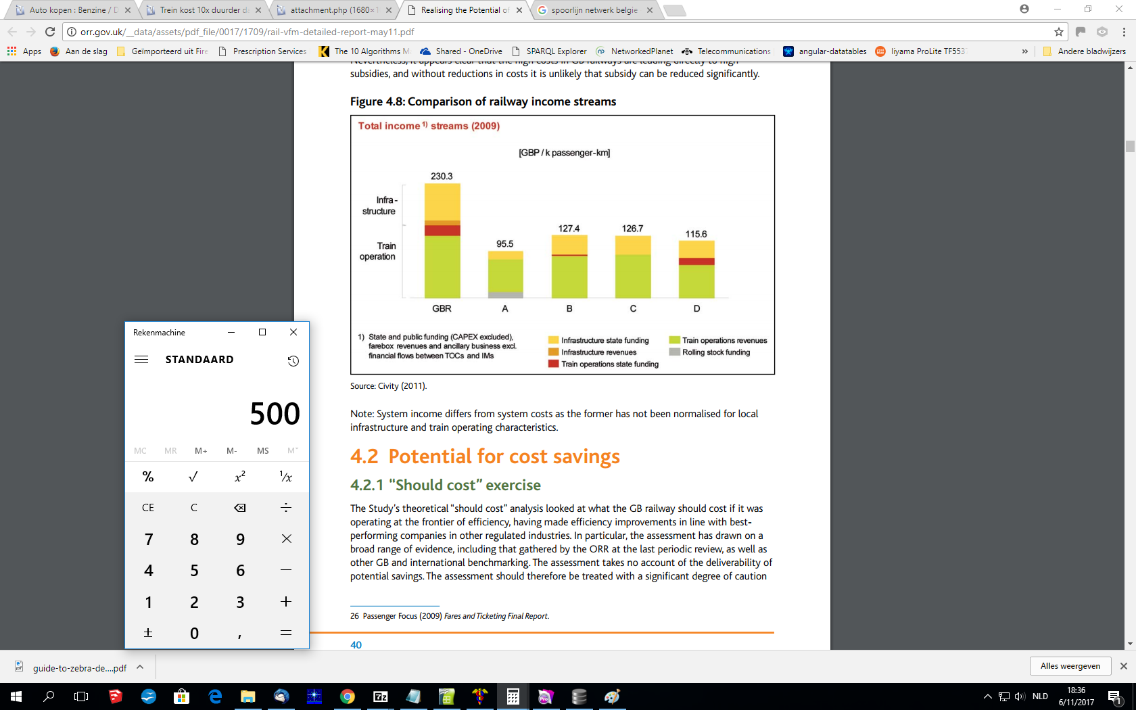Close the downloads bar
Image resolution: width=1136 pixels, height=710 pixels.
point(1124,666)
